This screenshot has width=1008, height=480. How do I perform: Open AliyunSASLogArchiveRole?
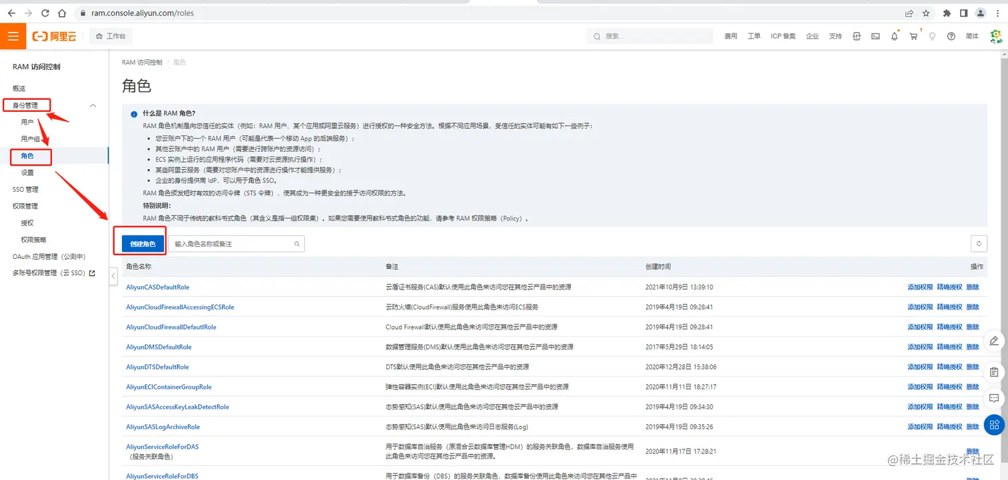[163, 427]
